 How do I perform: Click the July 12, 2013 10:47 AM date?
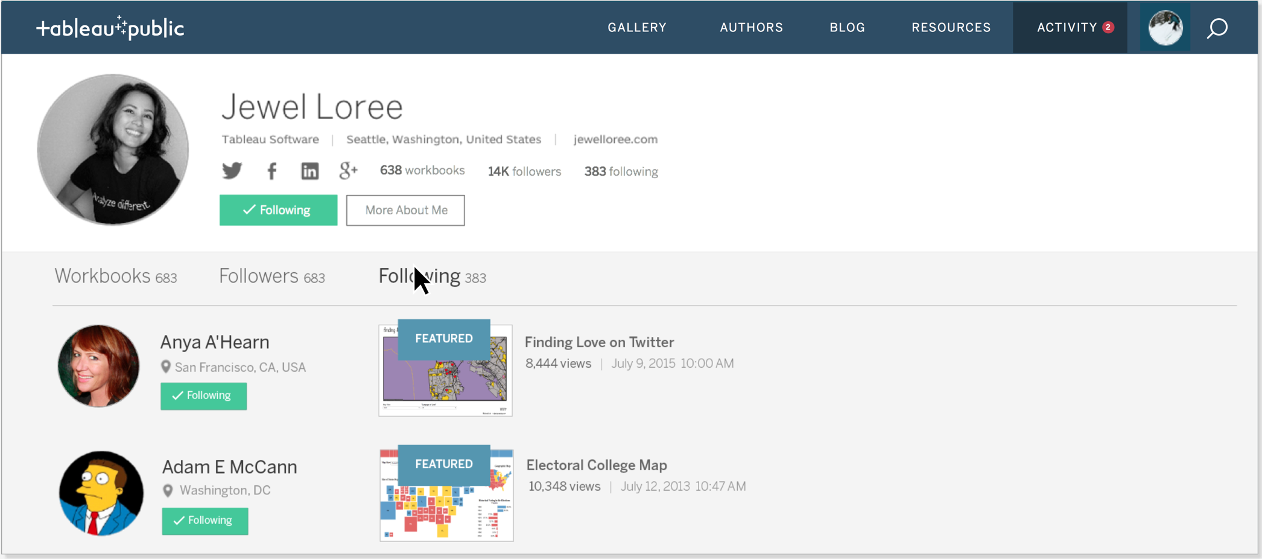[683, 487]
